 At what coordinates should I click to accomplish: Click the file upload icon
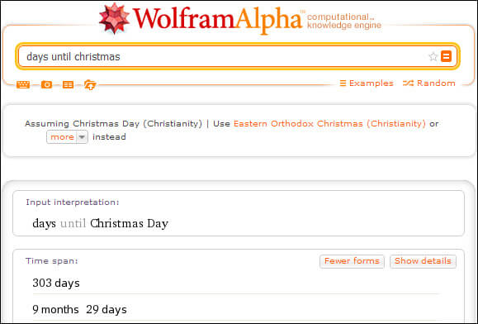[x=90, y=84]
